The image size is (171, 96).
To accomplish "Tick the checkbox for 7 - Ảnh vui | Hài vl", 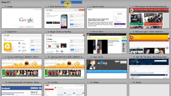I will click(x=88, y=32).
